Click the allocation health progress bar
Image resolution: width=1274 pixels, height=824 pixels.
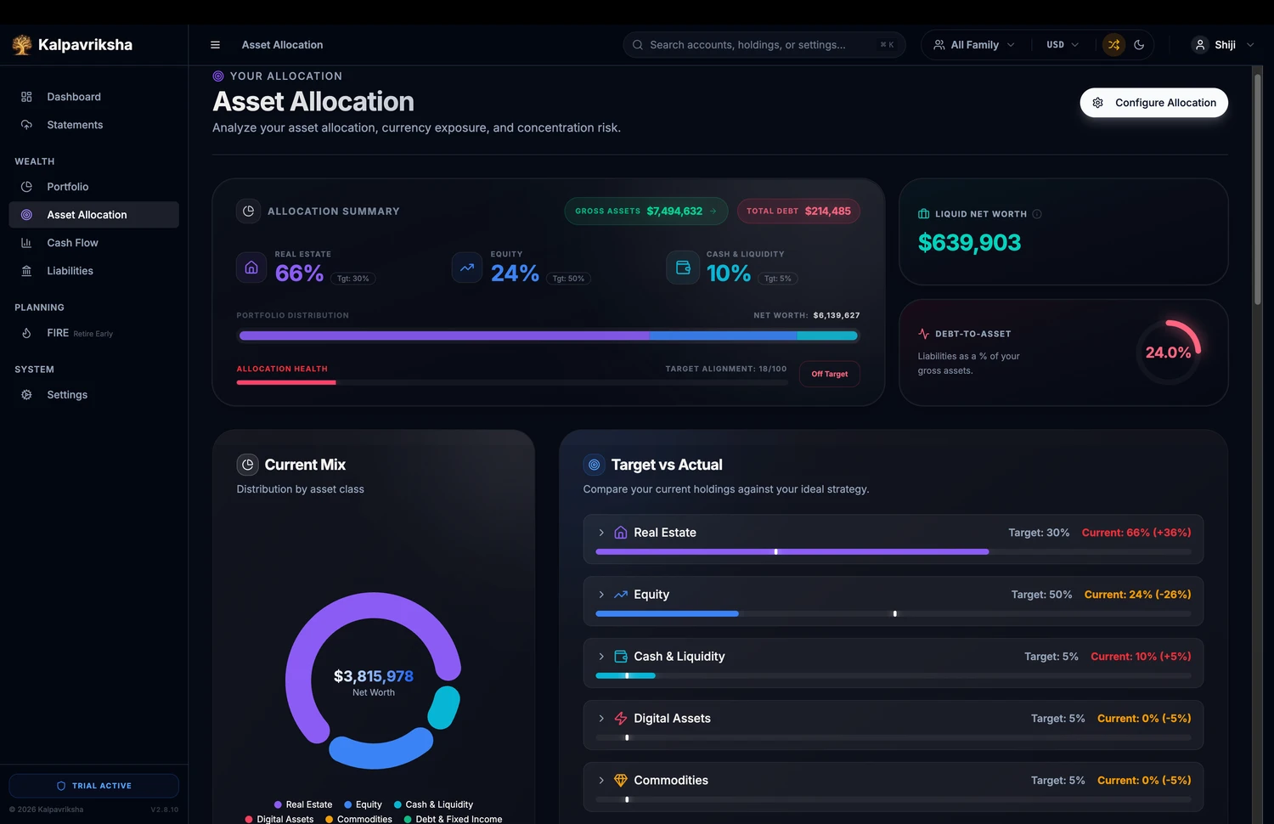pyautogui.click(x=512, y=383)
